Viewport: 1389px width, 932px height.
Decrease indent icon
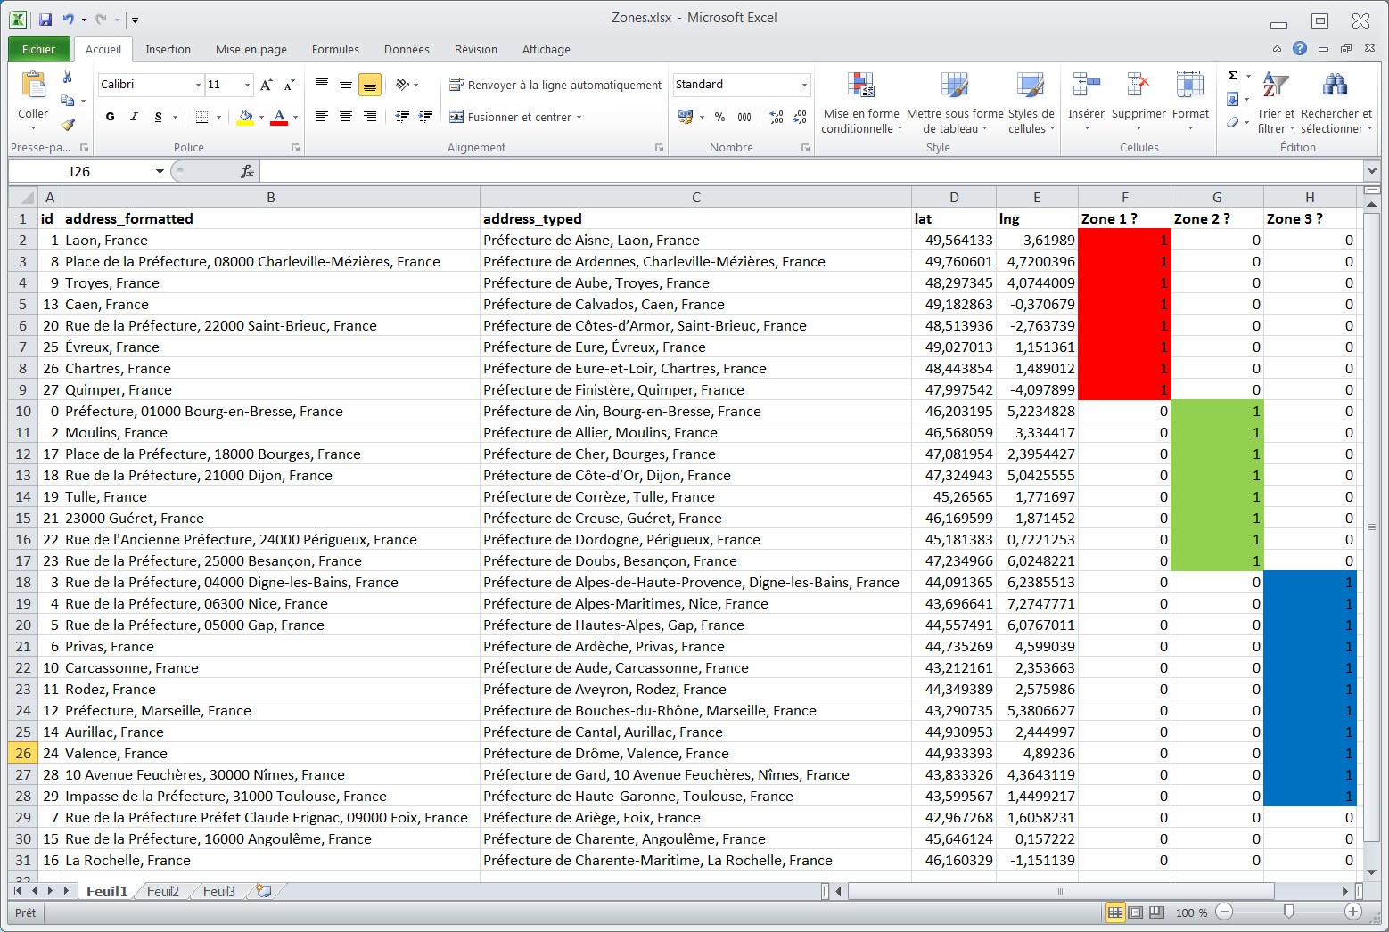(x=403, y=117)
